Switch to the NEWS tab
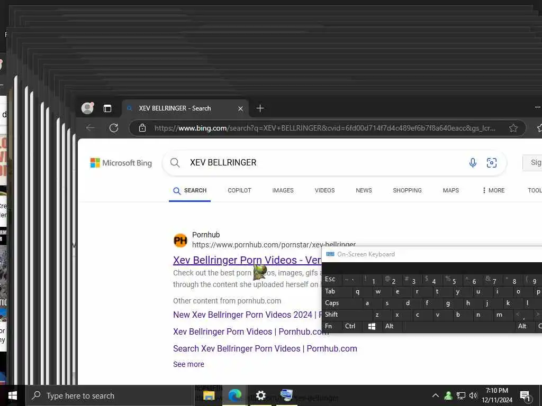 [x=364, y=190]
